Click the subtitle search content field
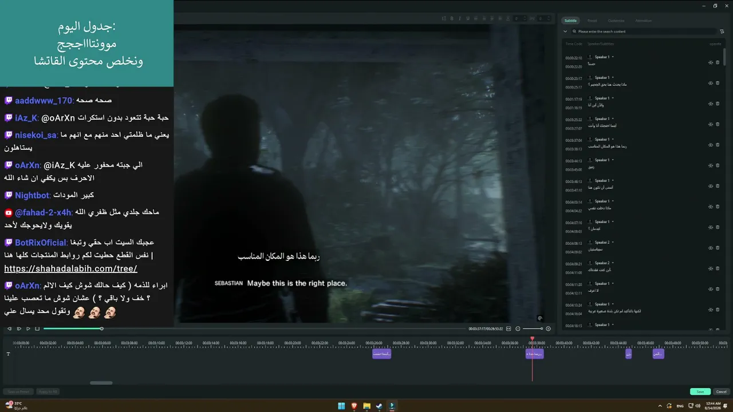Viewport: 733px width, 412px height. (x=644, y=31)
